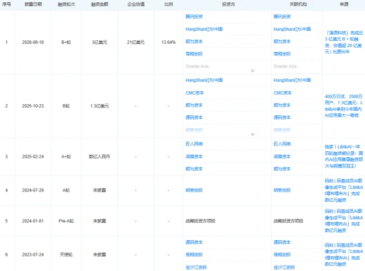Open 明势创投 investor link in 2024-07-29 row
Image resolution: width=365 pixels, height=271 pixels.
(194, 190)
